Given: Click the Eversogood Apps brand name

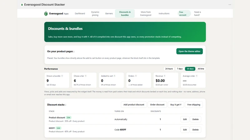Looking at the screenshot, I should click(x=59, y=13).
